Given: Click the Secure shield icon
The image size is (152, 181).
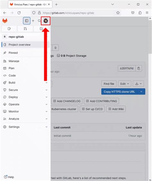Looking at the screenshot, I should point(5,90).
